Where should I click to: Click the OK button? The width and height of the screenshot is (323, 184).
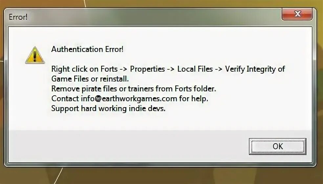tap(277, 147)
